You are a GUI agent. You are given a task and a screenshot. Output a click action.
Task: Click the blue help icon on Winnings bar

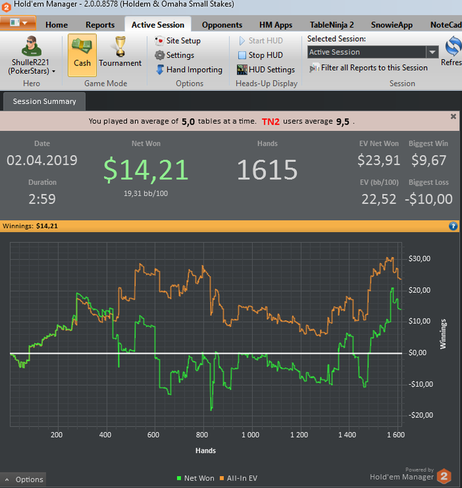(453, 227)
